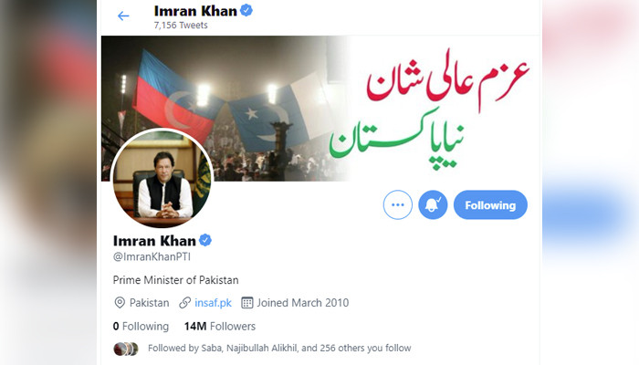Open the three-dots more options button
This screenshot has width=639, height=365.
[x=397, y=205]
